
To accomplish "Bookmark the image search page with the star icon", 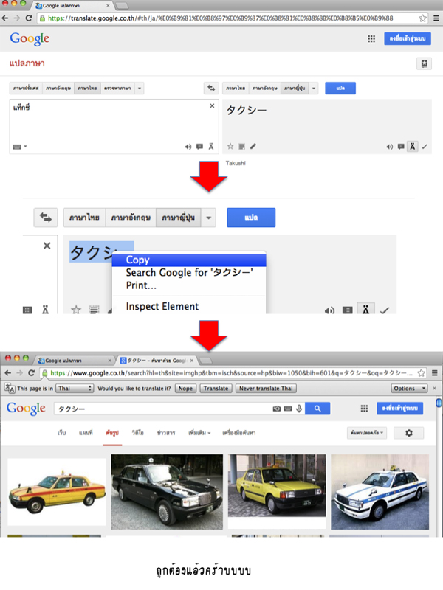I will click(x=421, y=373).
